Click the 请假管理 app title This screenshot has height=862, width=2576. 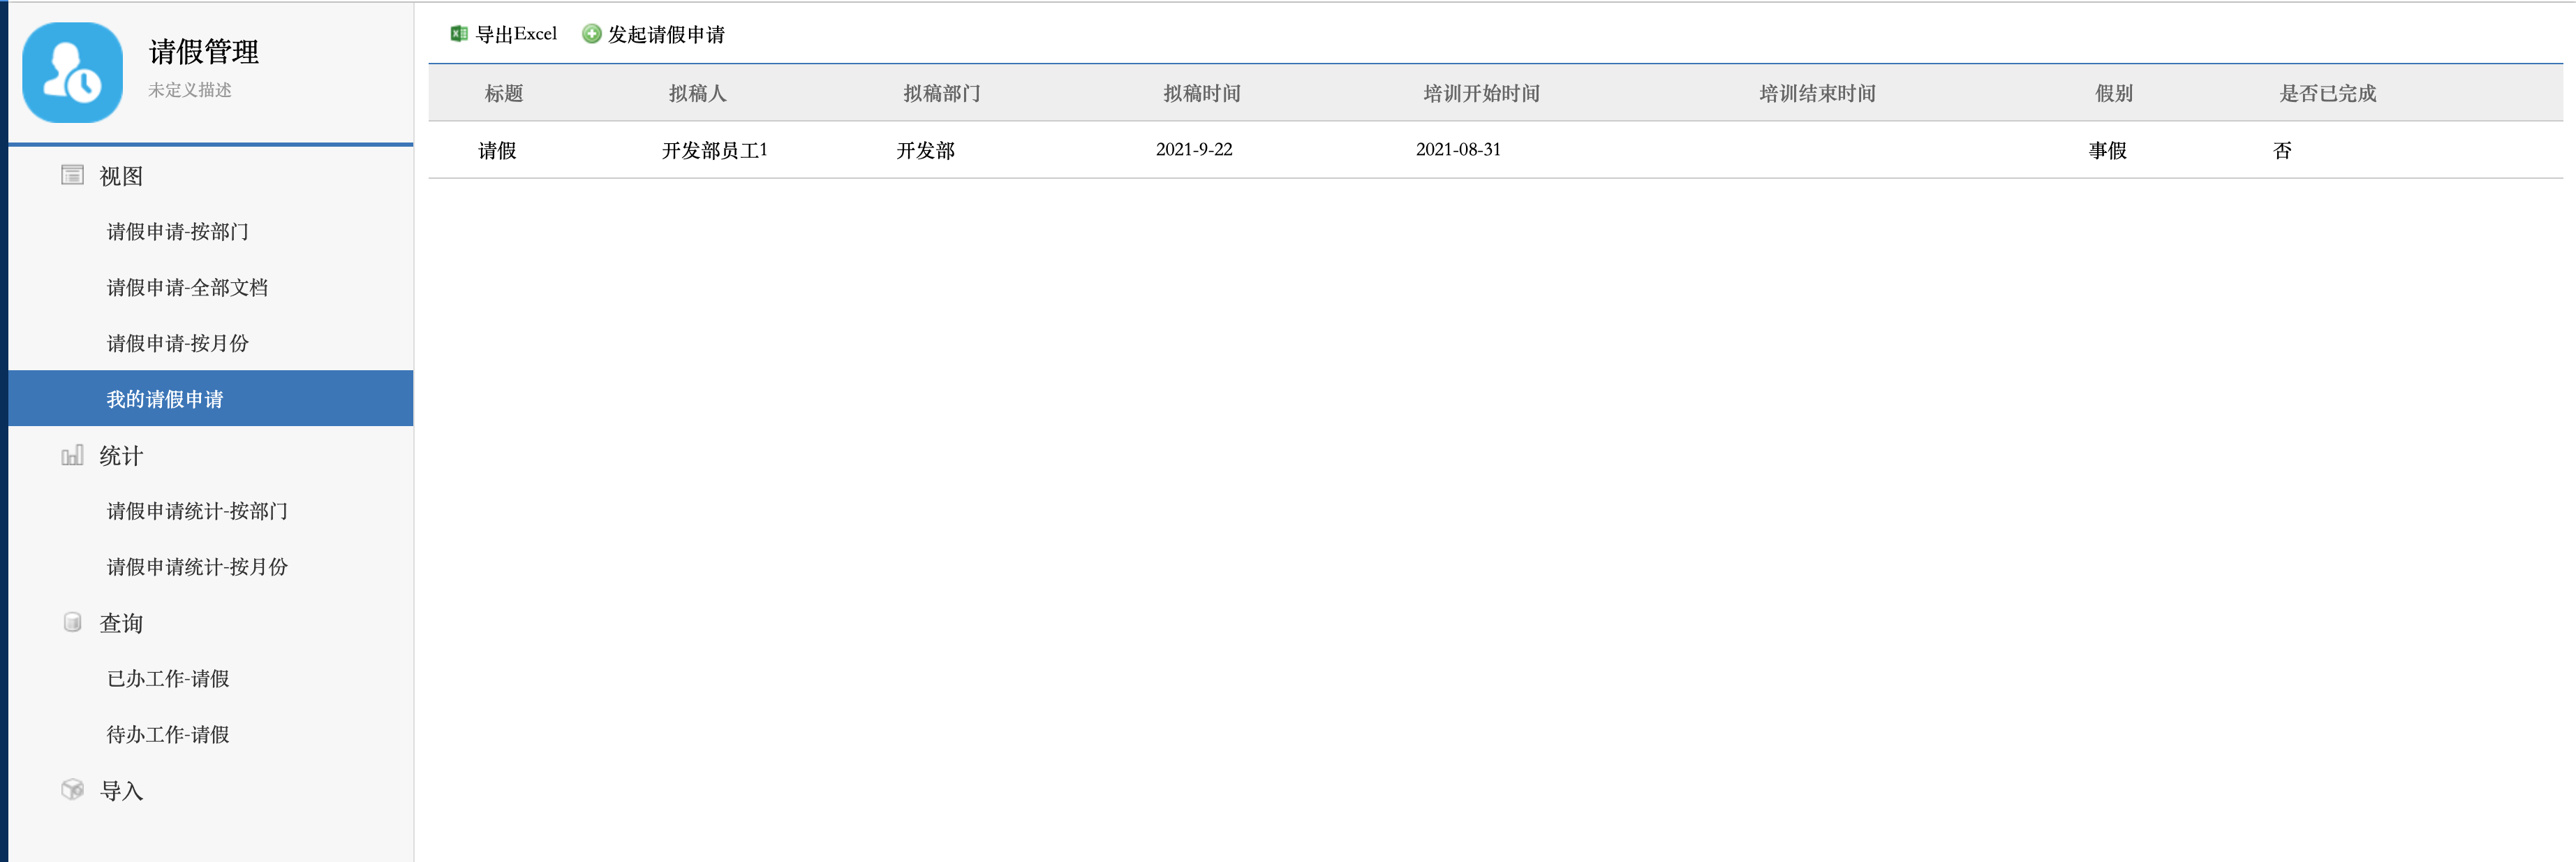(x=204, y=51)
